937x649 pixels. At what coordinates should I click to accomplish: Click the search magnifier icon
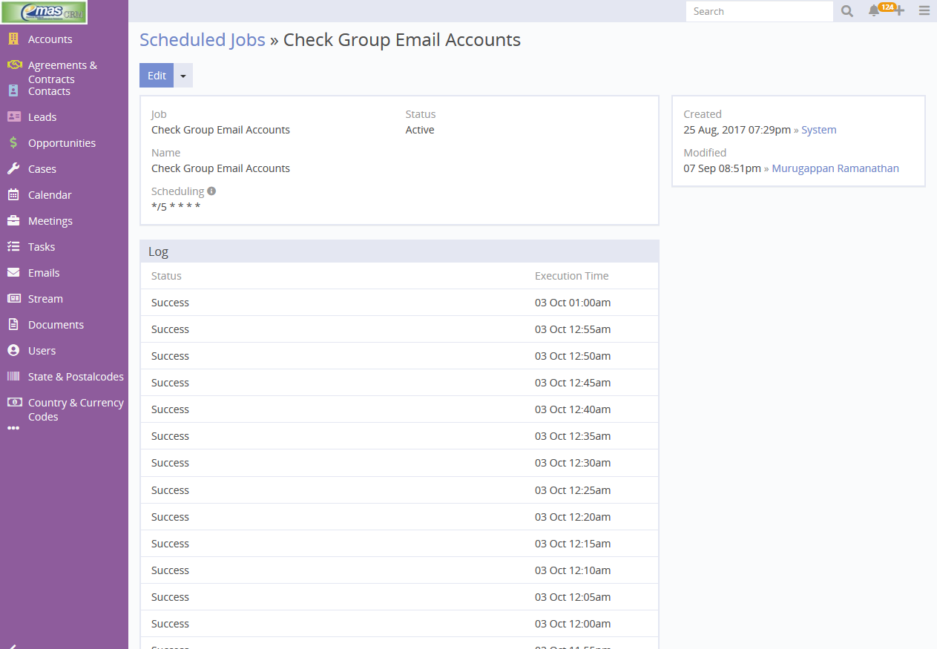pyautogui.click(x=847, y=11)
